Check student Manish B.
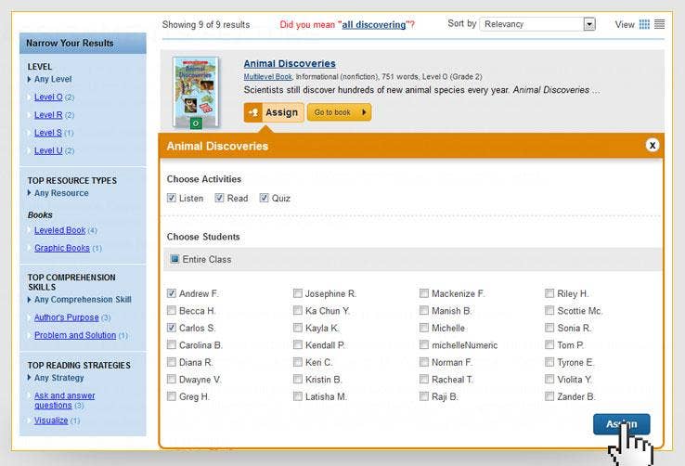 tap(424, 311)
